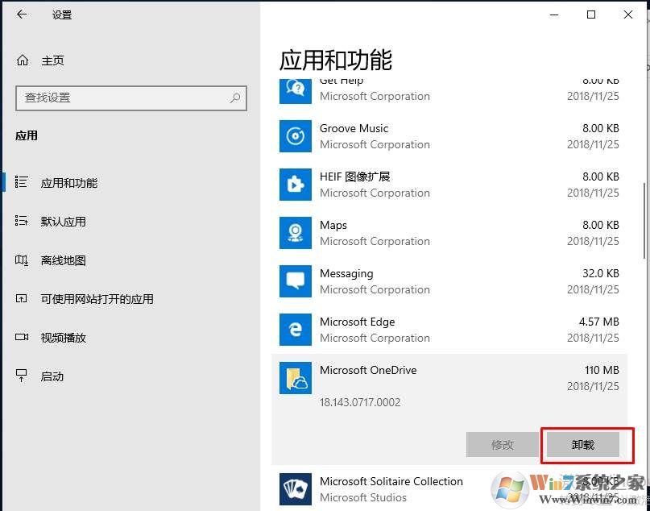This screenshot has height=511, width=650.
Task: Select Offline maps icon in sidebar
Action: [21, 260]
